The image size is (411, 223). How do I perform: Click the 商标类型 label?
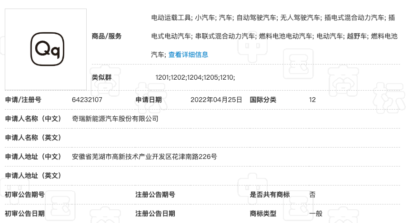coord(263,214)
